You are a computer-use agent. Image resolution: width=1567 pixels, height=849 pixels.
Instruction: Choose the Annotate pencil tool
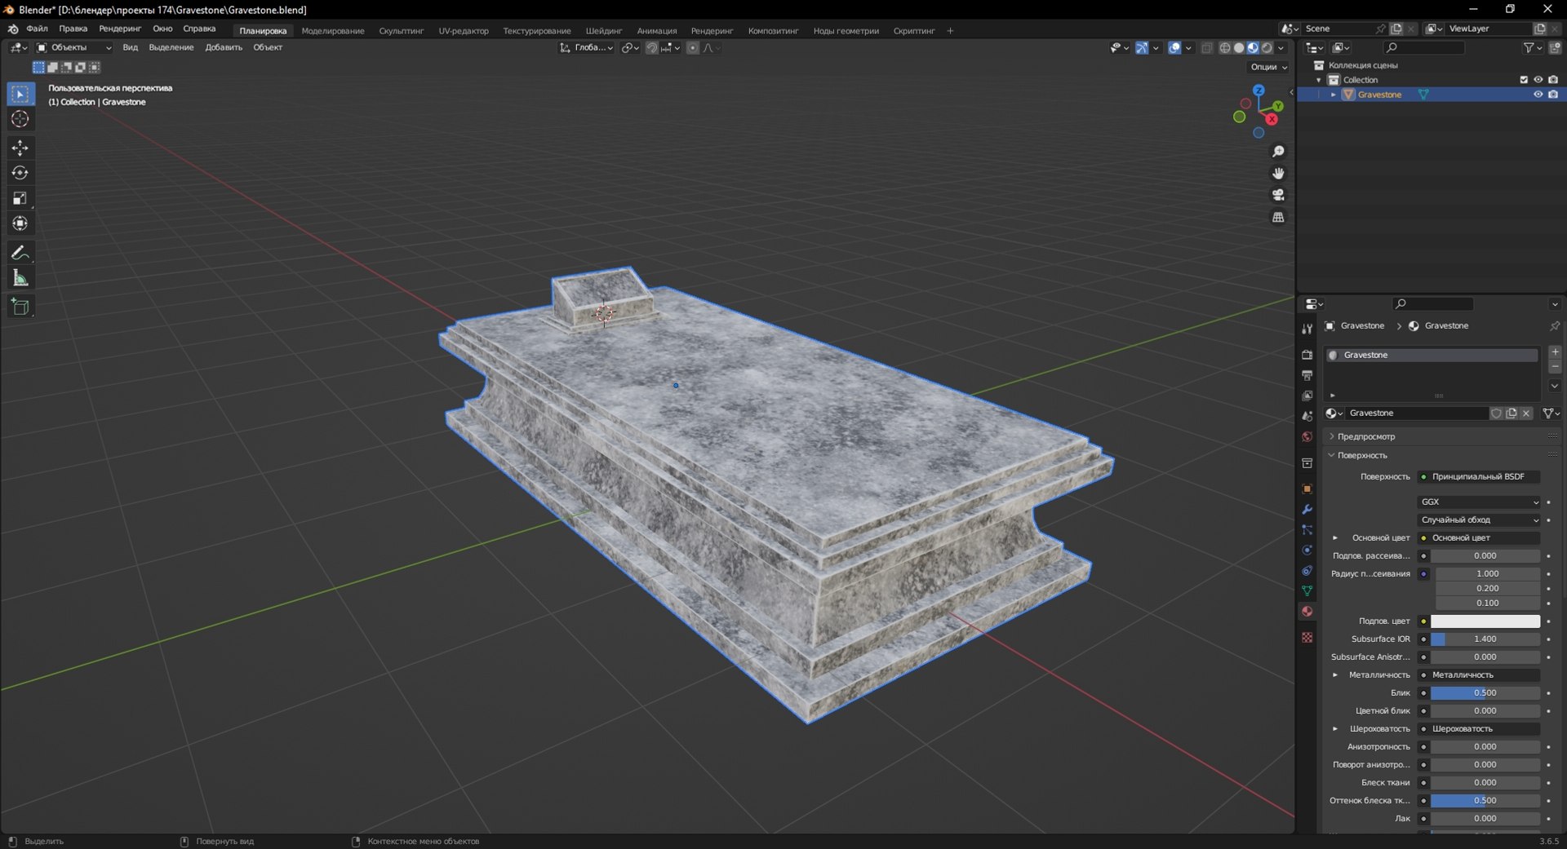click(x=20, y=253)
